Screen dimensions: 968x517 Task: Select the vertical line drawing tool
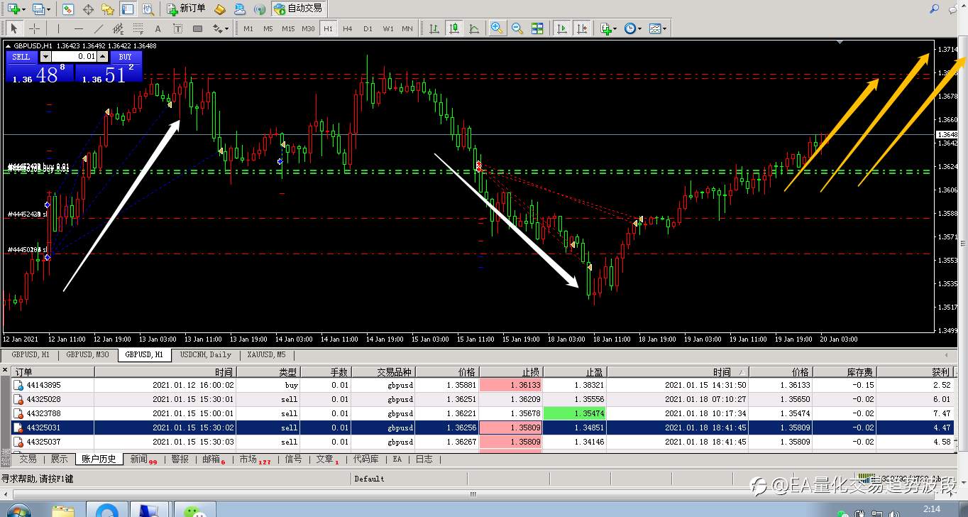coord(58,28)
